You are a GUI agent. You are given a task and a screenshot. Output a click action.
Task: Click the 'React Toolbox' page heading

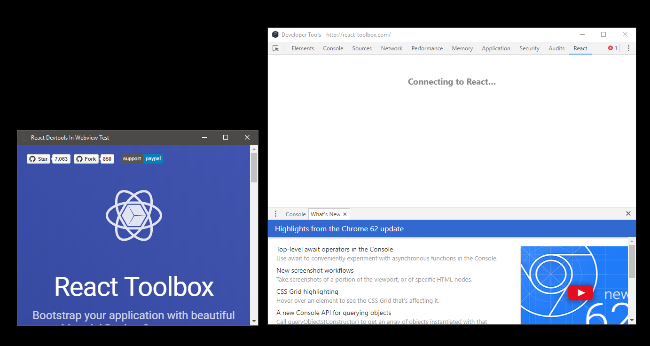tap(134, 287)
